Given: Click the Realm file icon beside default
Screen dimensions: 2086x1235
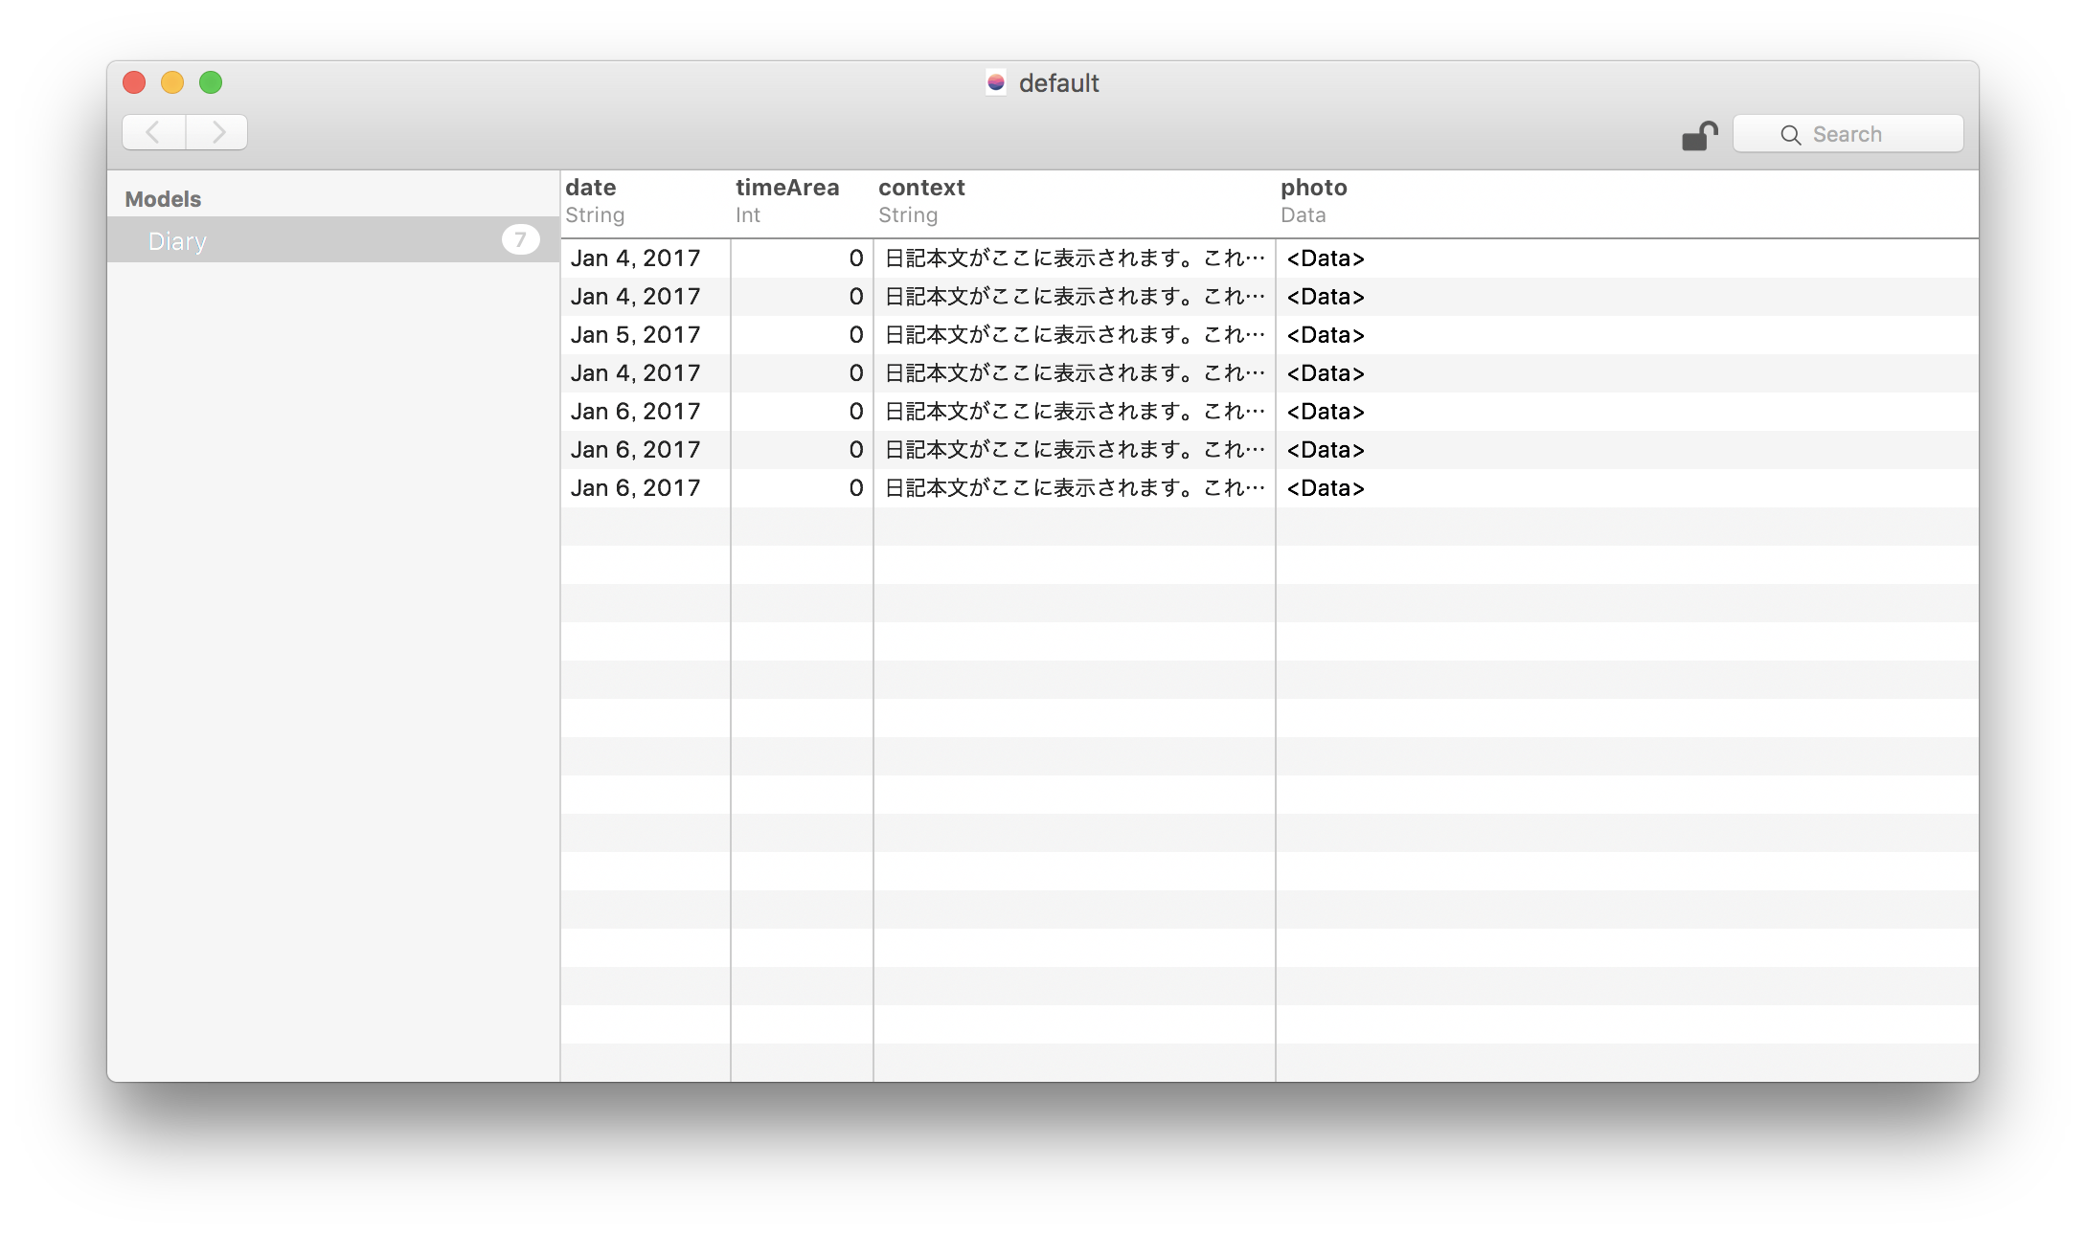Looking at the screenshot, I should coord(996,83).
